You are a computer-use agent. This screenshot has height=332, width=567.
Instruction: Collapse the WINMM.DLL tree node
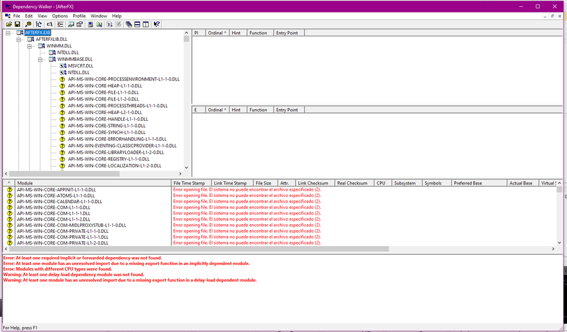(30, 46)
